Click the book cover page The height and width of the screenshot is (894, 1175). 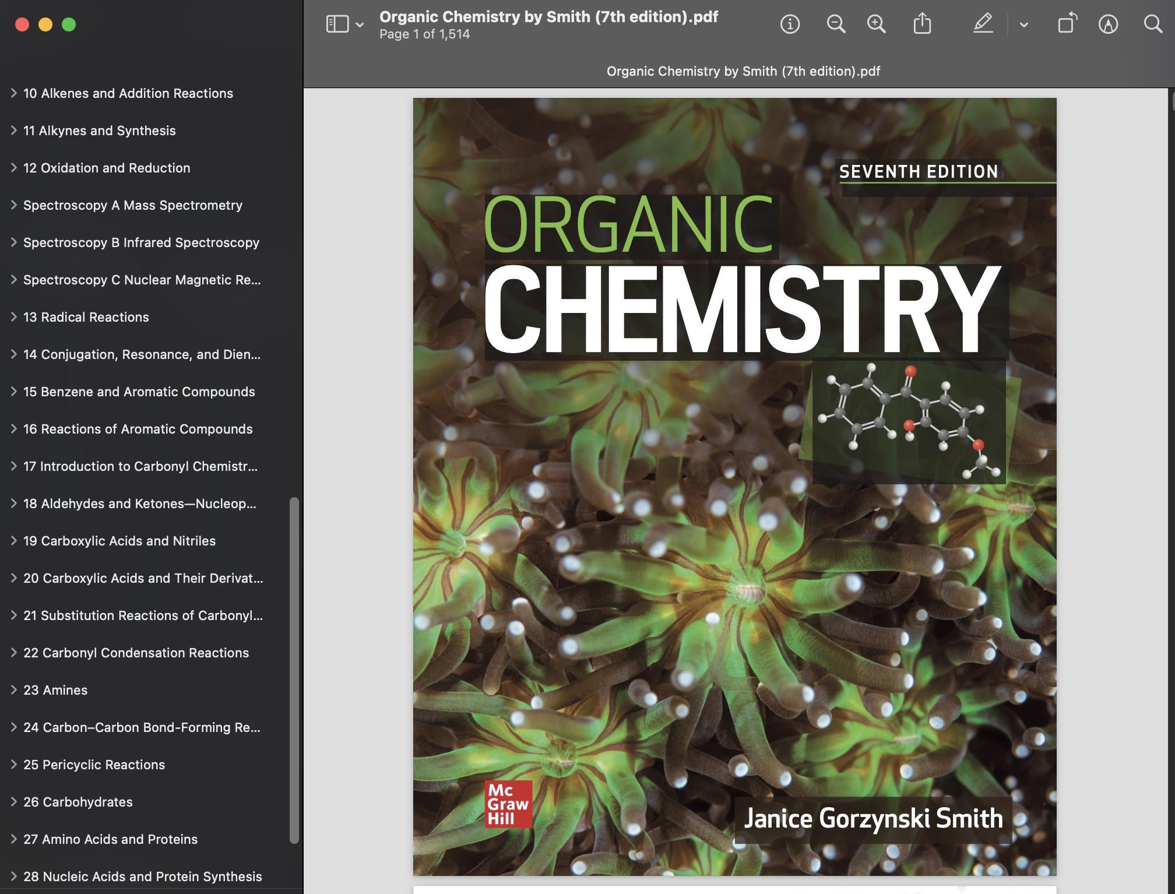pos(734,487)
